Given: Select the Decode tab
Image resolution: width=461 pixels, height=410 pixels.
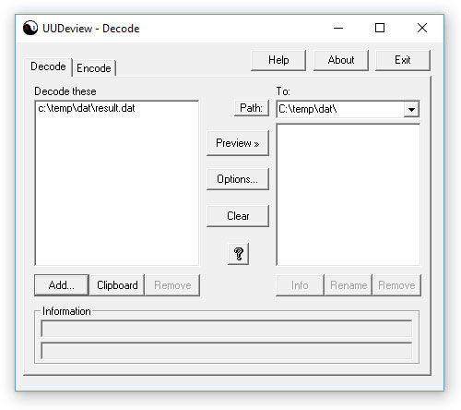Looking at the screenshot, I should pos(48,66).
